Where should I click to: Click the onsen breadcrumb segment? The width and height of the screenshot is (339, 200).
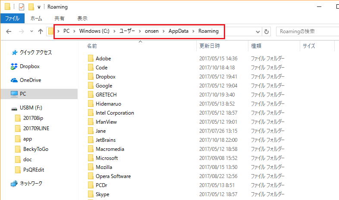(x=151, y=31)
